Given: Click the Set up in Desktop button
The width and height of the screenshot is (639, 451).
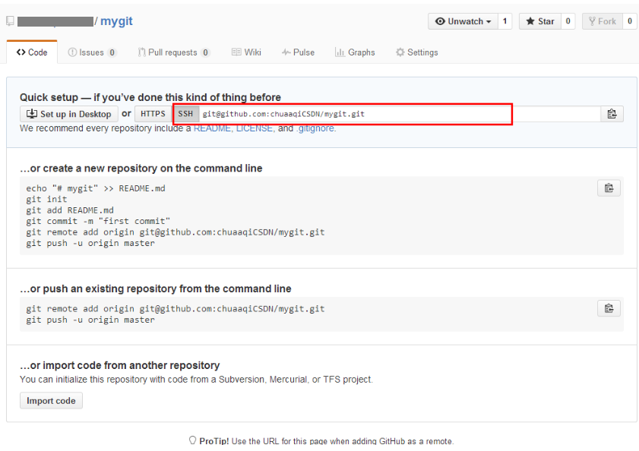Looking at the screenshot, I should 69,114.
